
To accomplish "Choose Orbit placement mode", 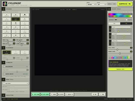I will [x=25, y=52].
